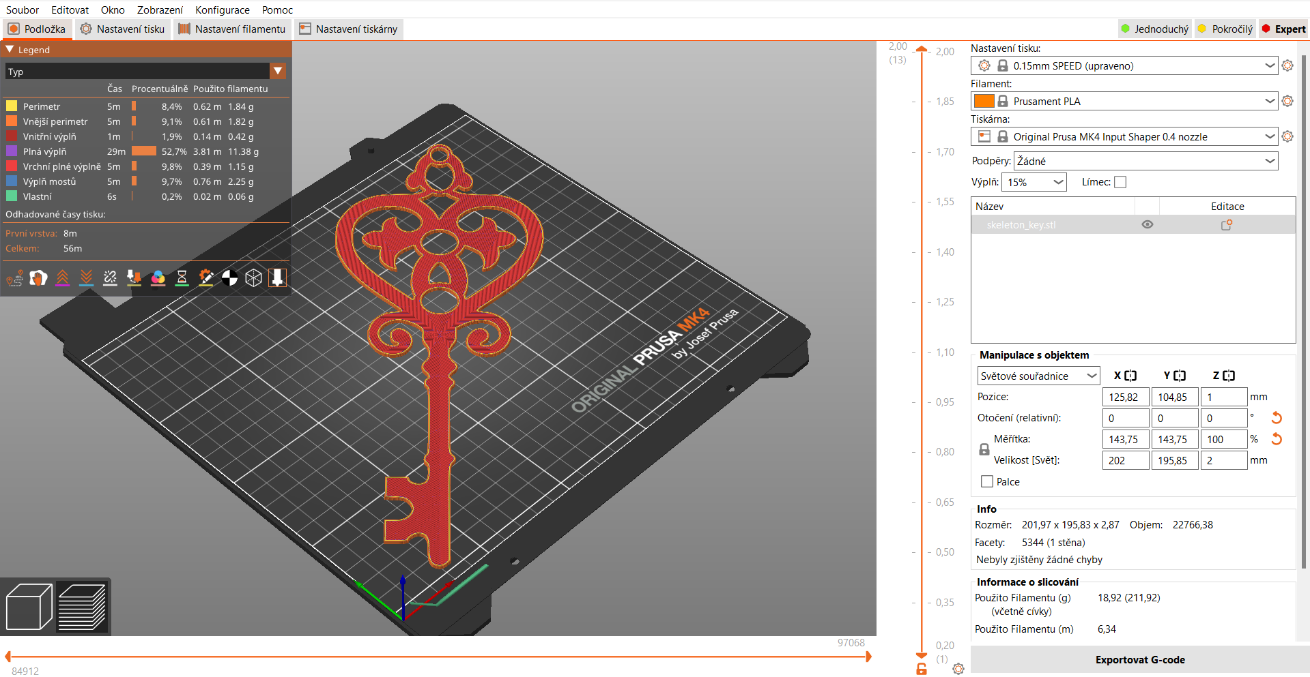Switch to the Nastavení tisku tab

(x=122, y=29)
